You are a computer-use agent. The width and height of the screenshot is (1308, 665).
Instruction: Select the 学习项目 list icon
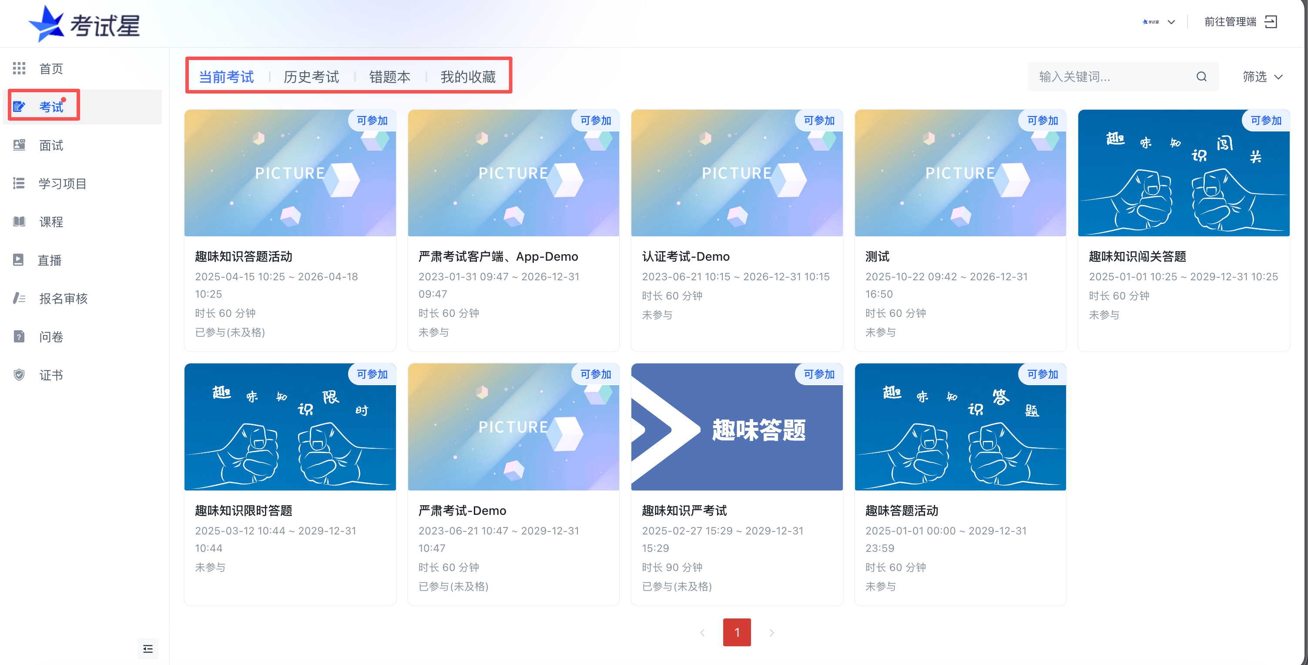[19, 183]
